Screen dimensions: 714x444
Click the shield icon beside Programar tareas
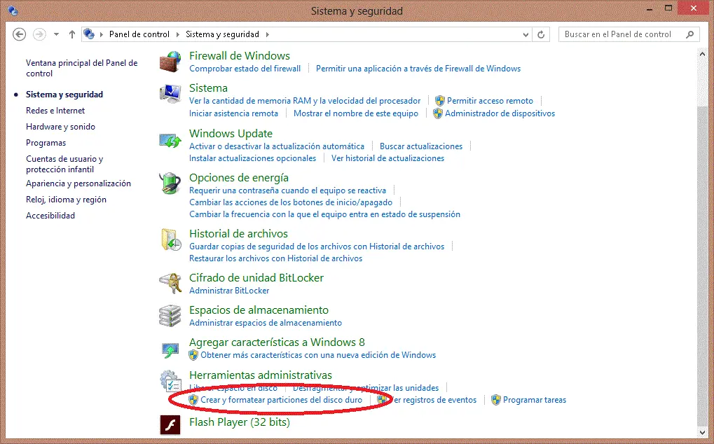click(x=496, y=400)
